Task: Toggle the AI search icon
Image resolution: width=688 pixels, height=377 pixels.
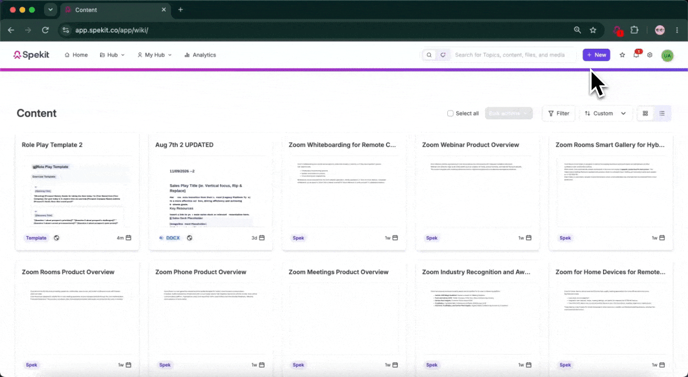Action: 443,55
